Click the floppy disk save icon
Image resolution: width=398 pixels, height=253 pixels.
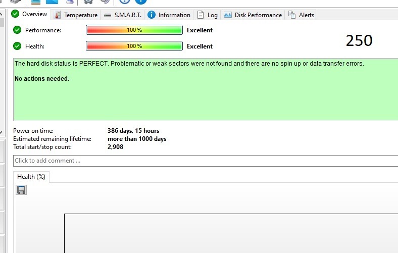pos(21,190)
